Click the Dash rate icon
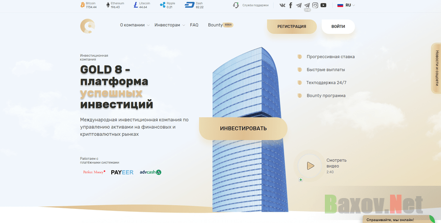Screen dimensions: 441x223 (x=190, y=5)
